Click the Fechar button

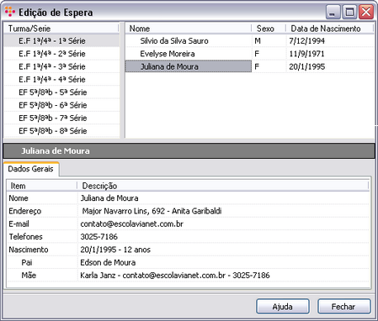coord(343,307)
